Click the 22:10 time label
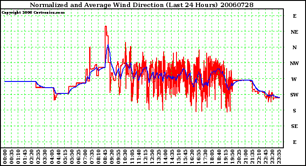The image size is (306, 166). pyautogui.click(x=259, y=157)
